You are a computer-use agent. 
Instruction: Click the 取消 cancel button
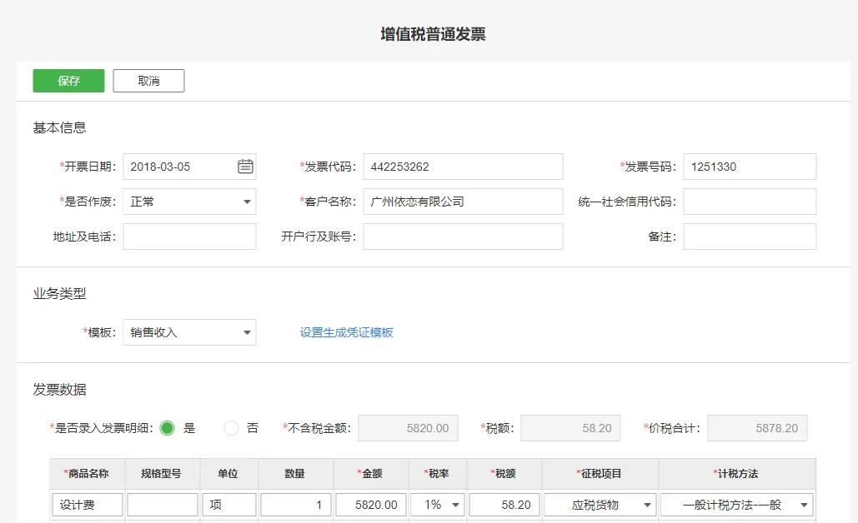click(x=148, y=81)
